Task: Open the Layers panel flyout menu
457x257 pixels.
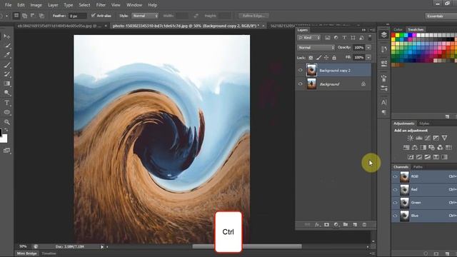Action: 372,30
